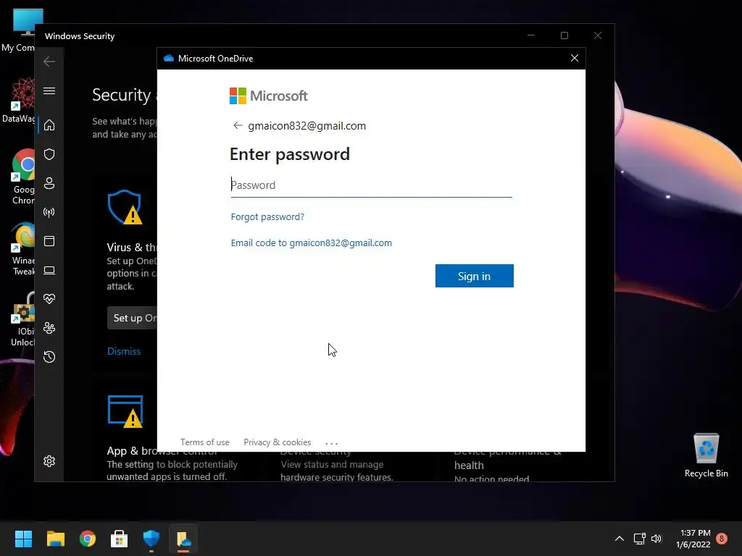Image resolution: width=742 pixels, height=556 pixels.
Task: Open clock showing 1:37 PM
Action: pyautogui.click(x=693, y=539)
